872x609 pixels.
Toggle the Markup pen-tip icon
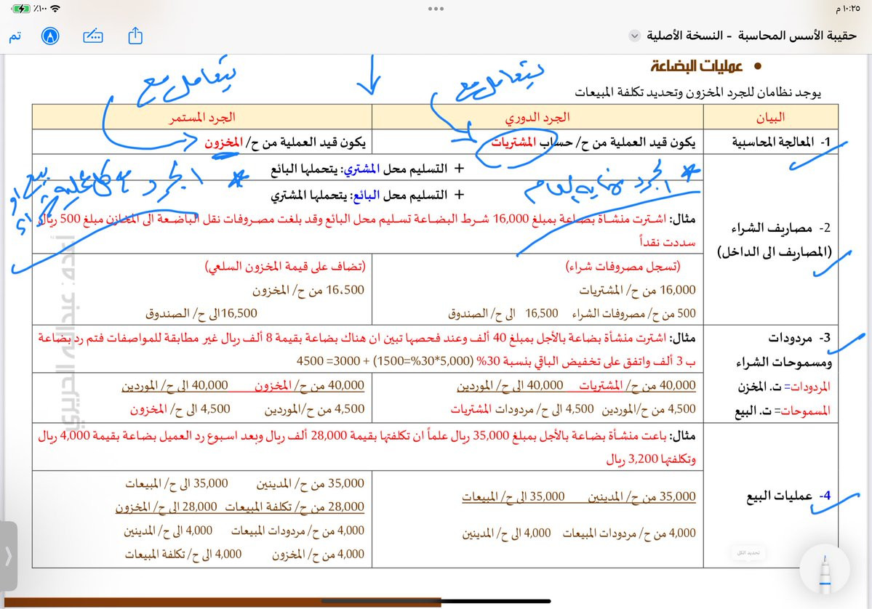tap(50, 36)
